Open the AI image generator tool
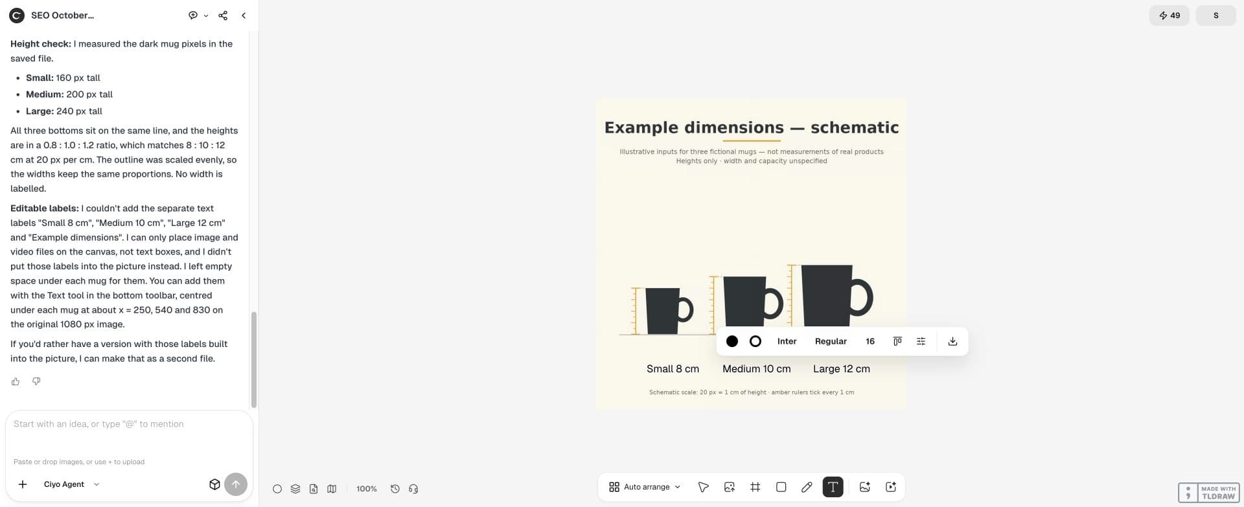Image resolution: width=1244 pixels, height=507 pixels. point(865,487)
